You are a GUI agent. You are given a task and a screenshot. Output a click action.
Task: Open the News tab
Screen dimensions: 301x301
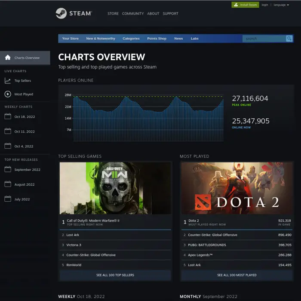178,38
